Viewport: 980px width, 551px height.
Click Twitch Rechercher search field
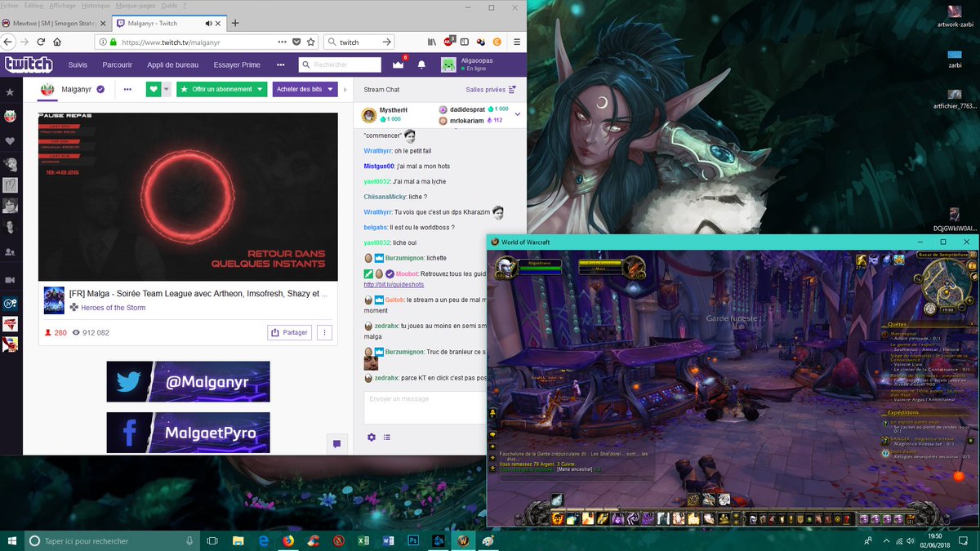coord(340,64)
